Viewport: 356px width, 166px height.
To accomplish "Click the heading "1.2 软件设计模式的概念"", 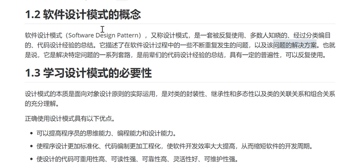I will click(83, 15).
